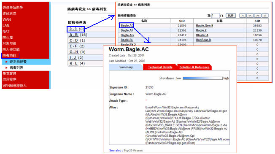The image size is (275, 154).
Task: Open the 设定档设置 submenu entry
Action: (x=18, y=62)
